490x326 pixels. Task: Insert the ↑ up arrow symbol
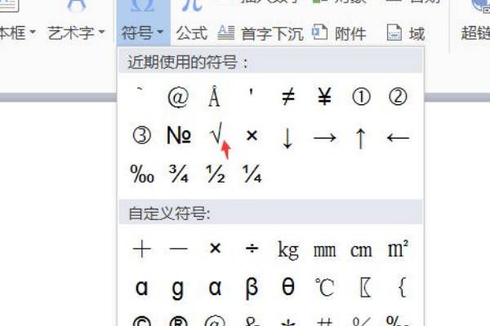tap(361, 139)
